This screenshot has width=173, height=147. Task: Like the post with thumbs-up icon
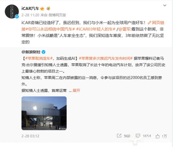(158, 136)
